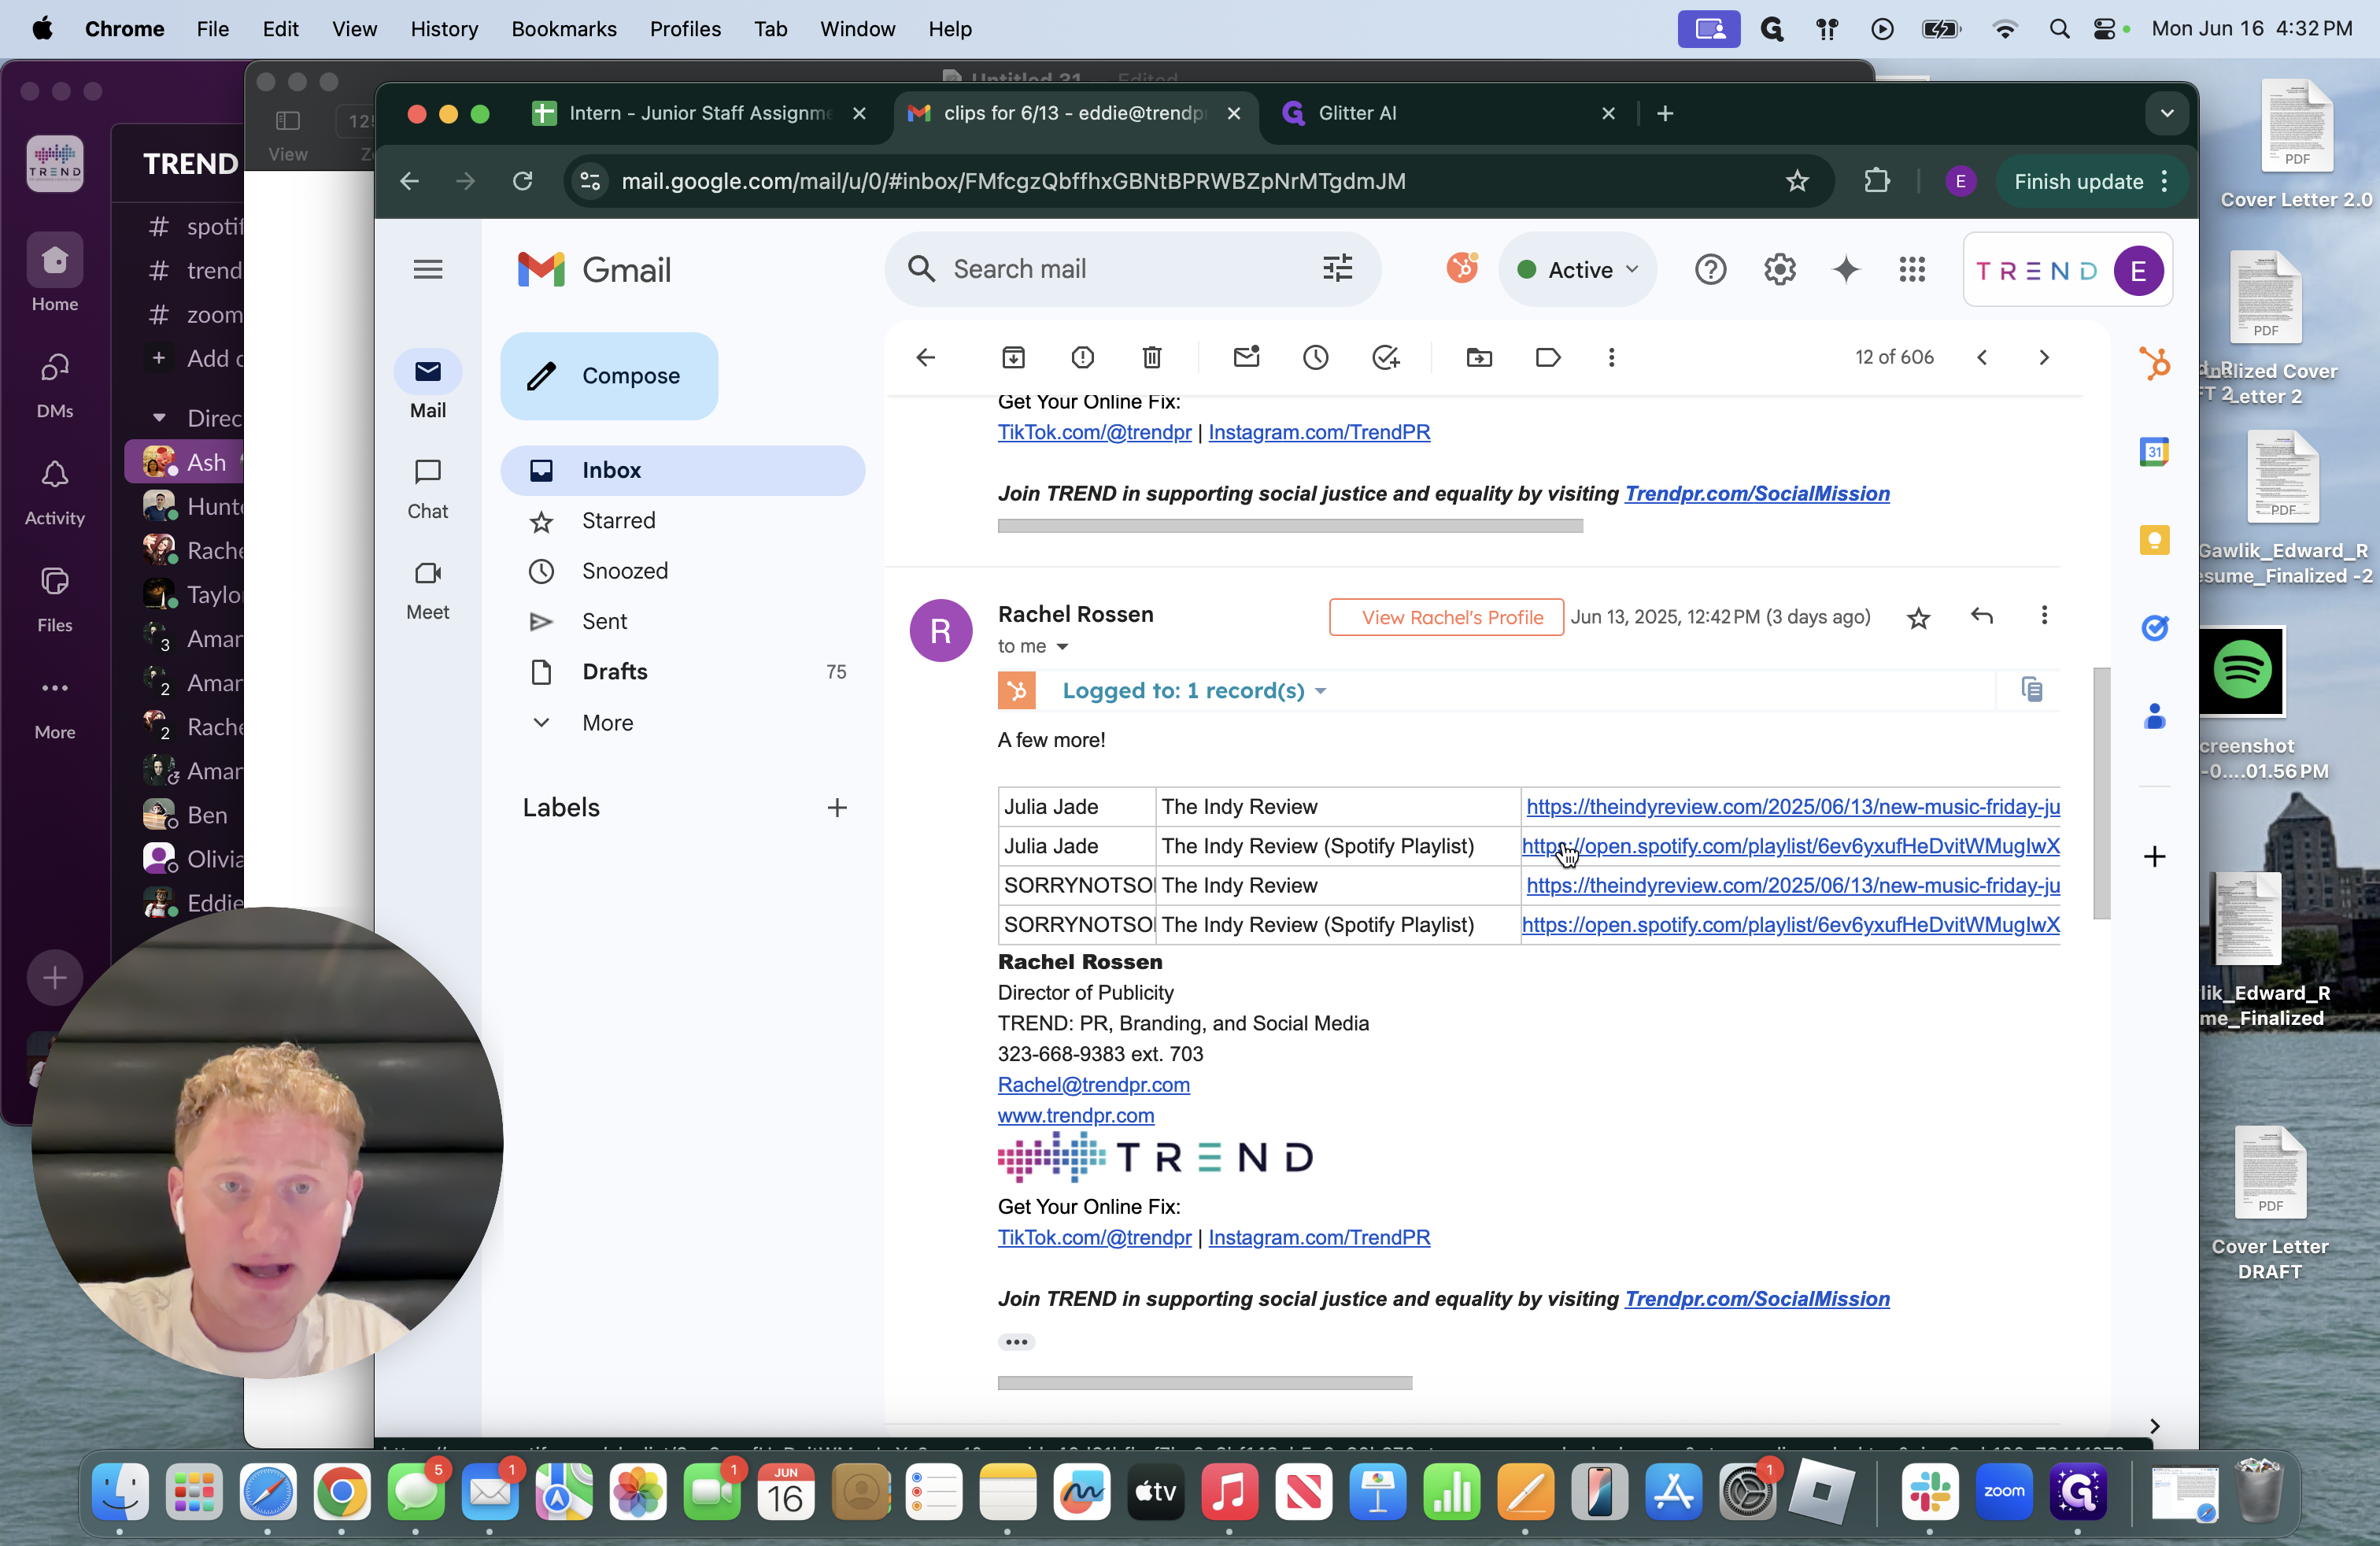The width and height of the screenshot is (2380, 1546).
Task: Open more options in email toolbar
Action: pyautogui.click(x=1611, y=357)
